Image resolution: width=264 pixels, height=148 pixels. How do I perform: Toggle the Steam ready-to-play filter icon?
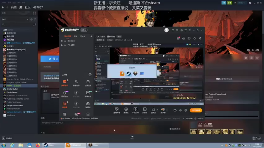click(x=35, y=19)
